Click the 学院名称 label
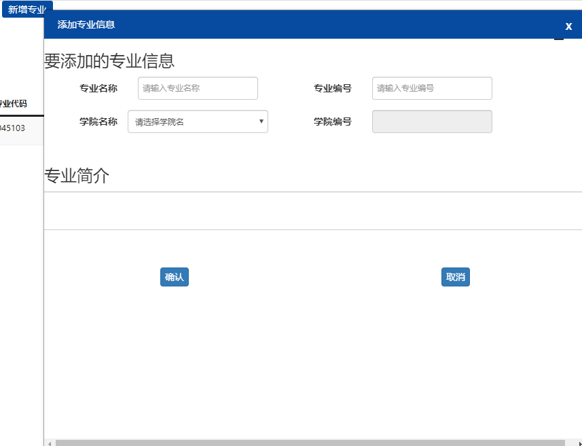 pos(98,122)
